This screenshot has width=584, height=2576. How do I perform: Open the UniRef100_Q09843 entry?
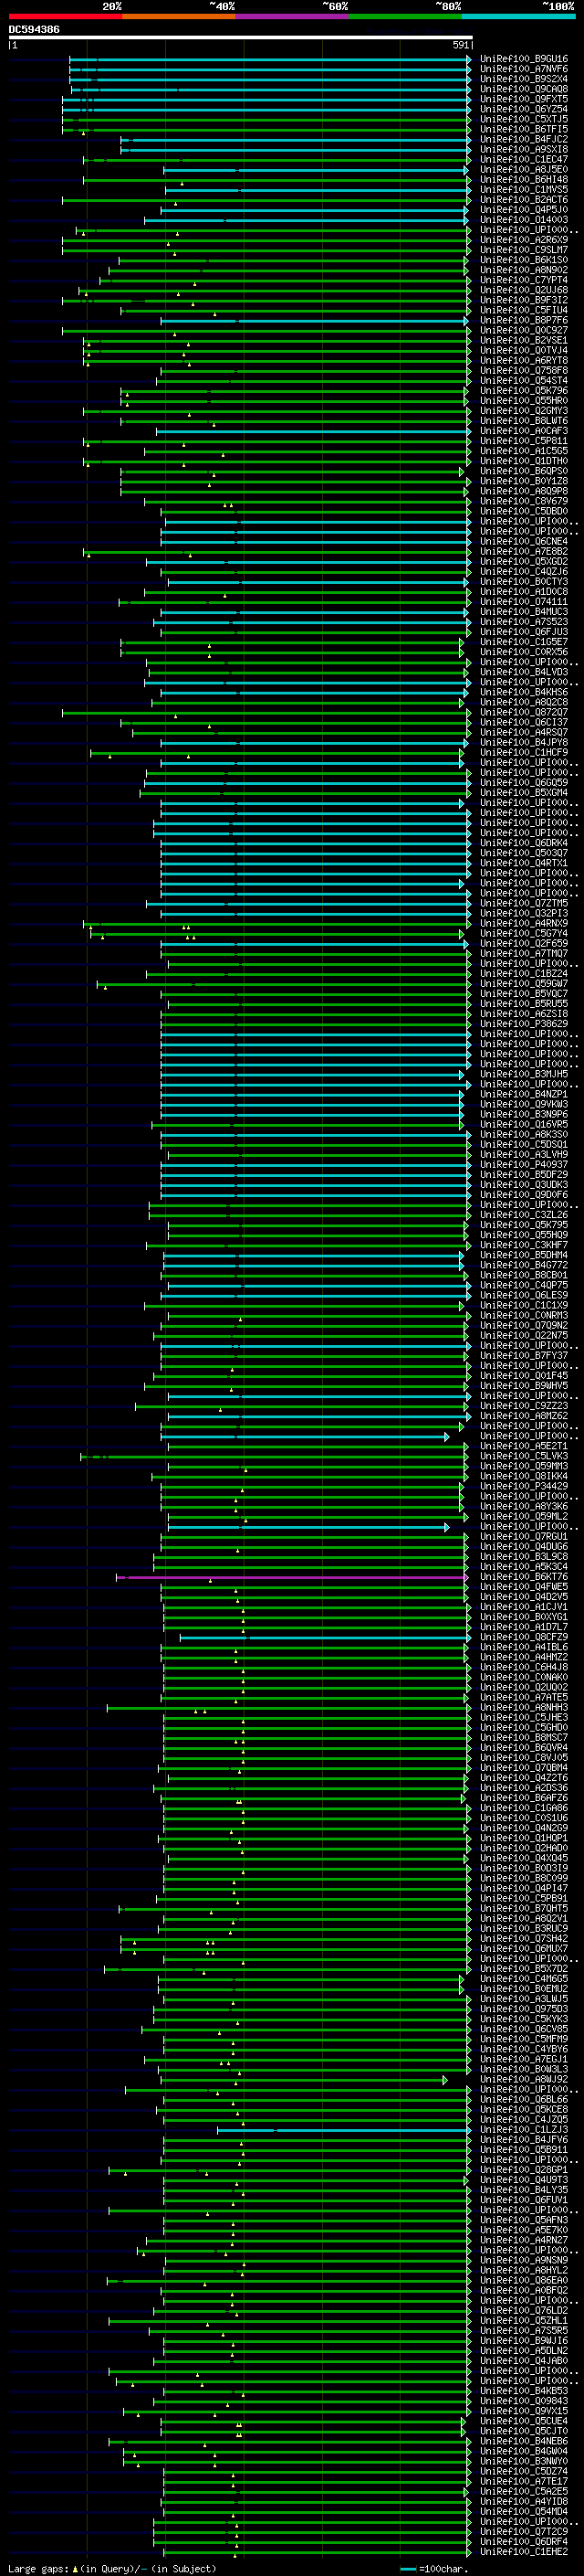(x=523, y=2401)
